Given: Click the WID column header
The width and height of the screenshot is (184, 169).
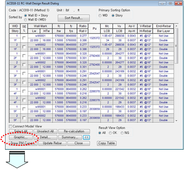Looking at the screenshot, I should [15, 26].
